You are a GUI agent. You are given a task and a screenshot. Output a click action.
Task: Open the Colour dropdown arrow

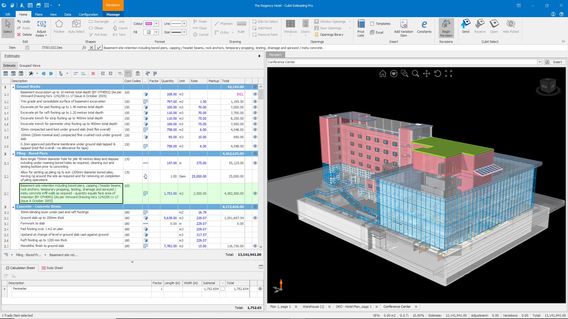(x=156, y=24)
